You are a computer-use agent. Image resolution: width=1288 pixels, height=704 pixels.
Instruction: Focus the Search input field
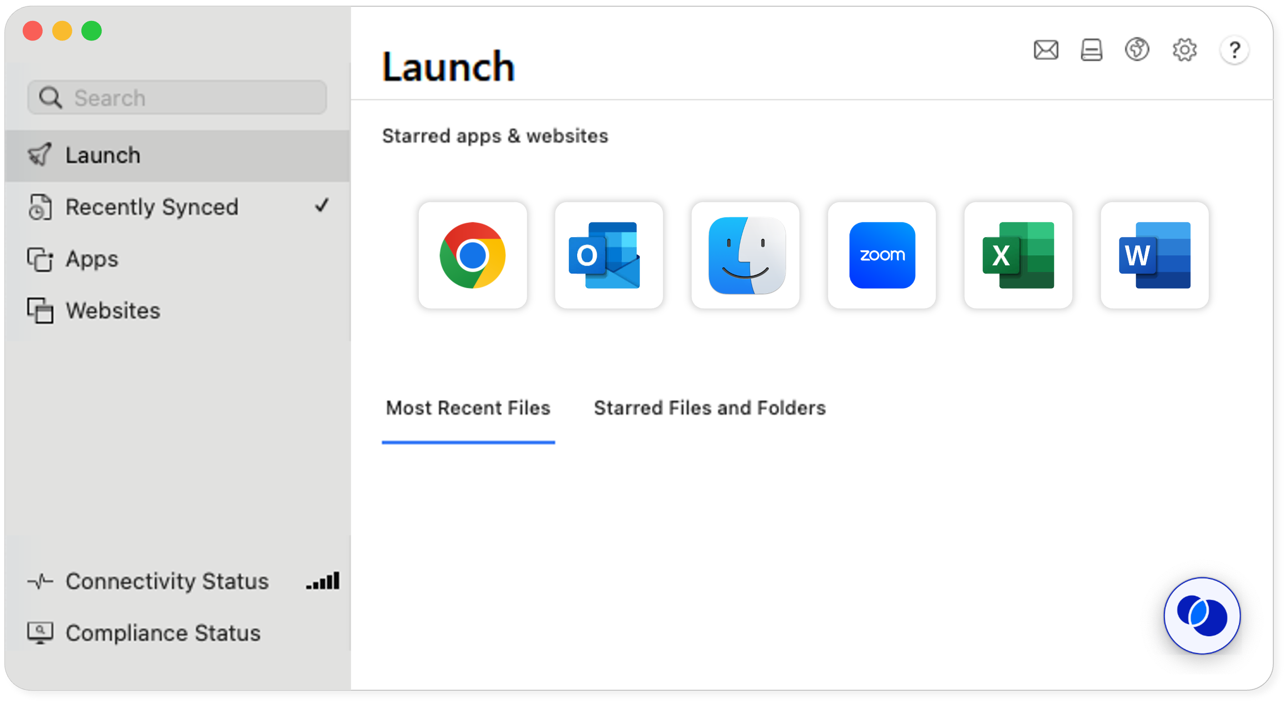pos(177,97)
